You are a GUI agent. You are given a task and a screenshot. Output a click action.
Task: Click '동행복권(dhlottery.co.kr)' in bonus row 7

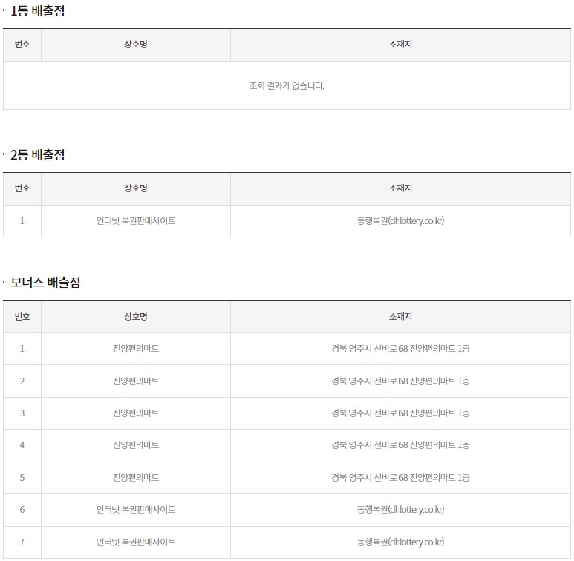click(400, 542)
